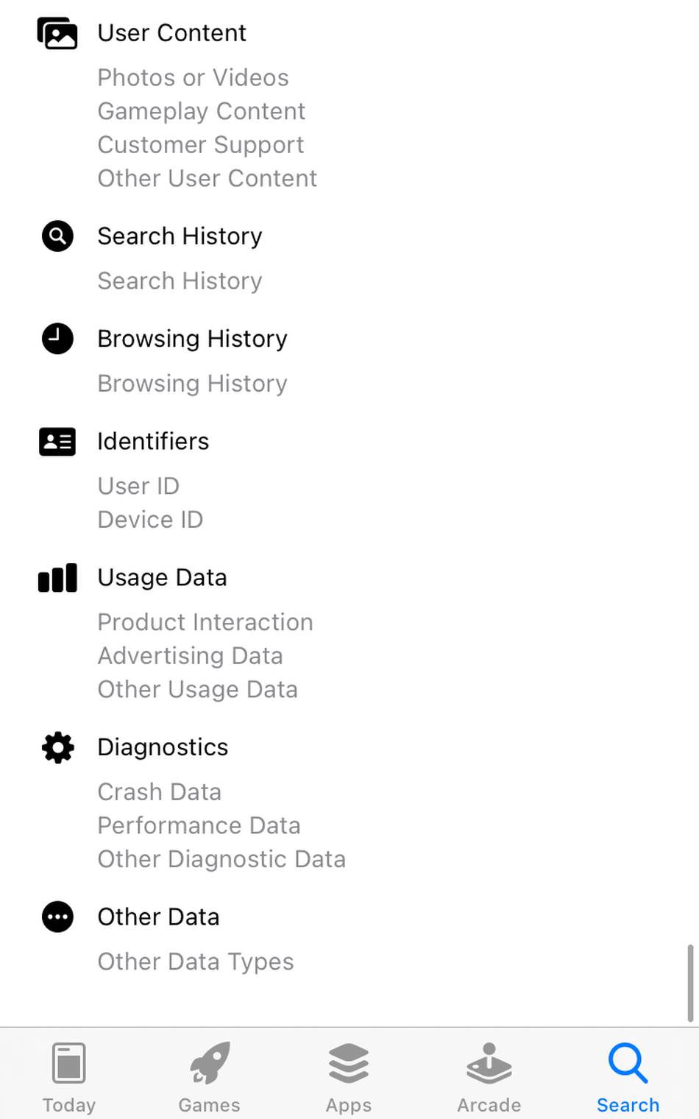Screen dimensions: 699x1119
Task: Tap the Photos or Videos entry
Action: tap(193, 78)
